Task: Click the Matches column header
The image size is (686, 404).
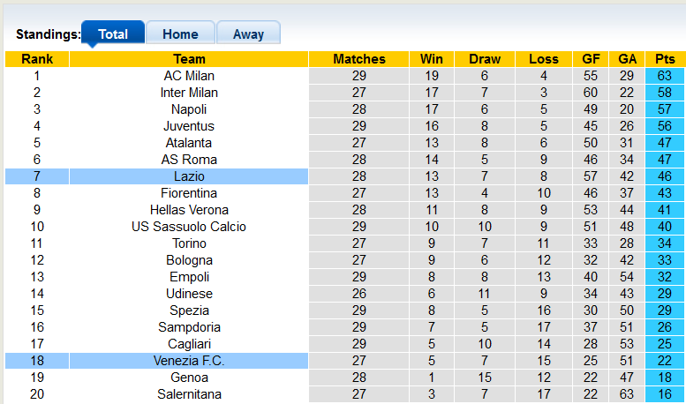Action: 359,59
